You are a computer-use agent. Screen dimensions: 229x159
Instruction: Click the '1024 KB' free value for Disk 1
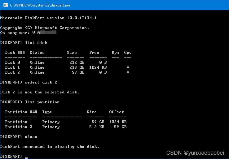click(x=98, y=67)
